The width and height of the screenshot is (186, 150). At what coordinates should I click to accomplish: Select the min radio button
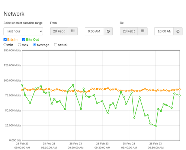[5, 45]
